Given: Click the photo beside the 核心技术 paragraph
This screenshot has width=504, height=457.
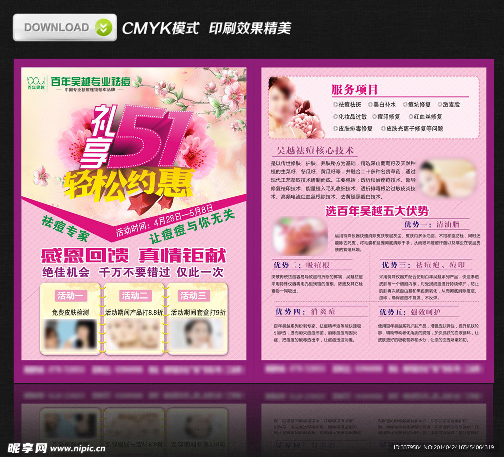Looking at the screenshot, I should pyautogui.click(x=448, y=178).
